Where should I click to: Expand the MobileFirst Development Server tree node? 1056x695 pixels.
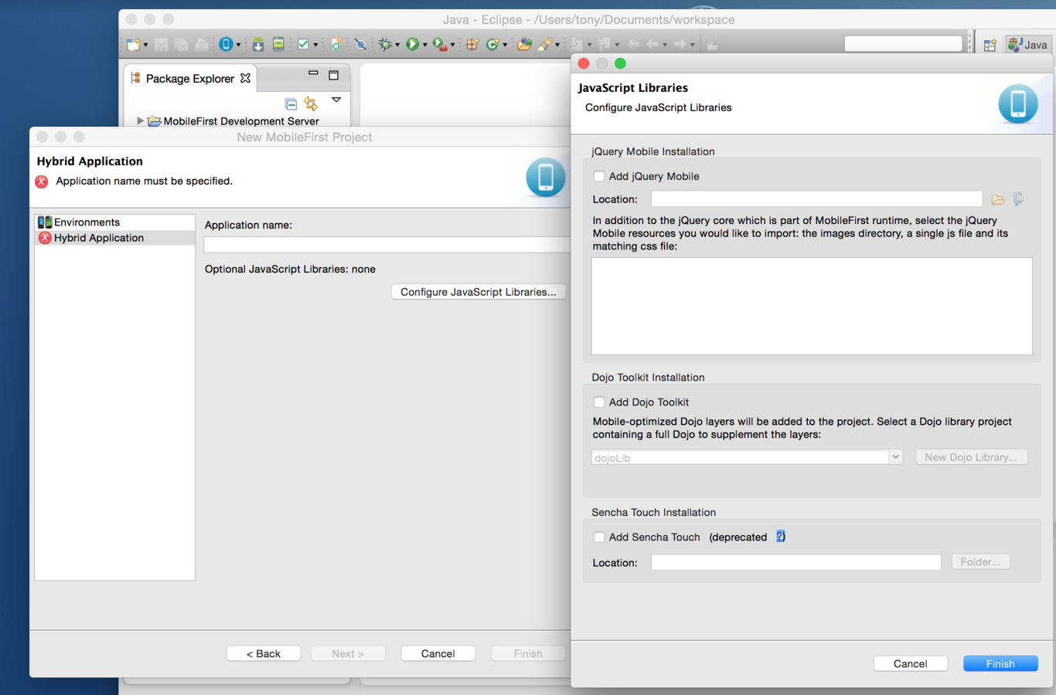tap(140, 121)
